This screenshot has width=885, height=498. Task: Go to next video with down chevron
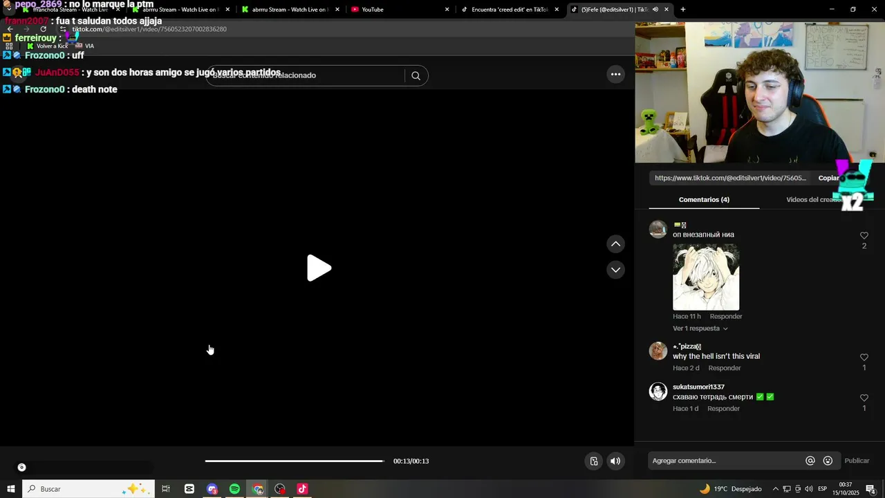point(615,270)
